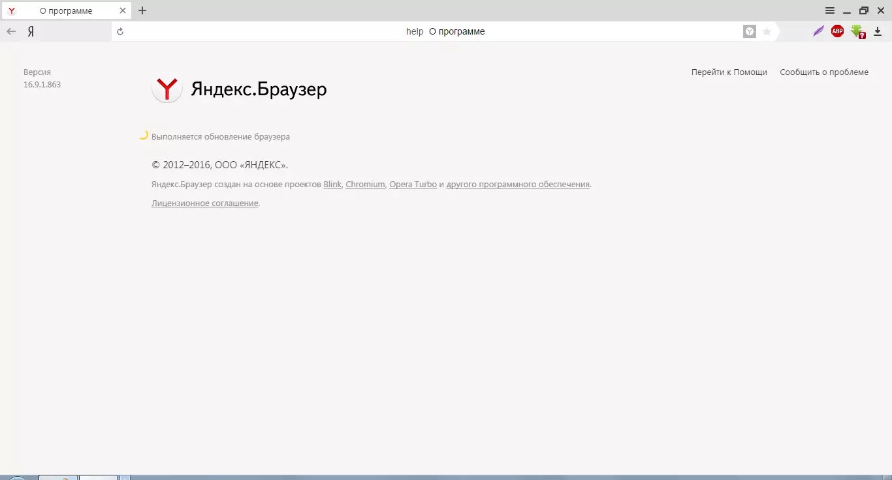
Task: Click the back arrow navigation button
Action: pyautogui.click(x=11, y=31)
